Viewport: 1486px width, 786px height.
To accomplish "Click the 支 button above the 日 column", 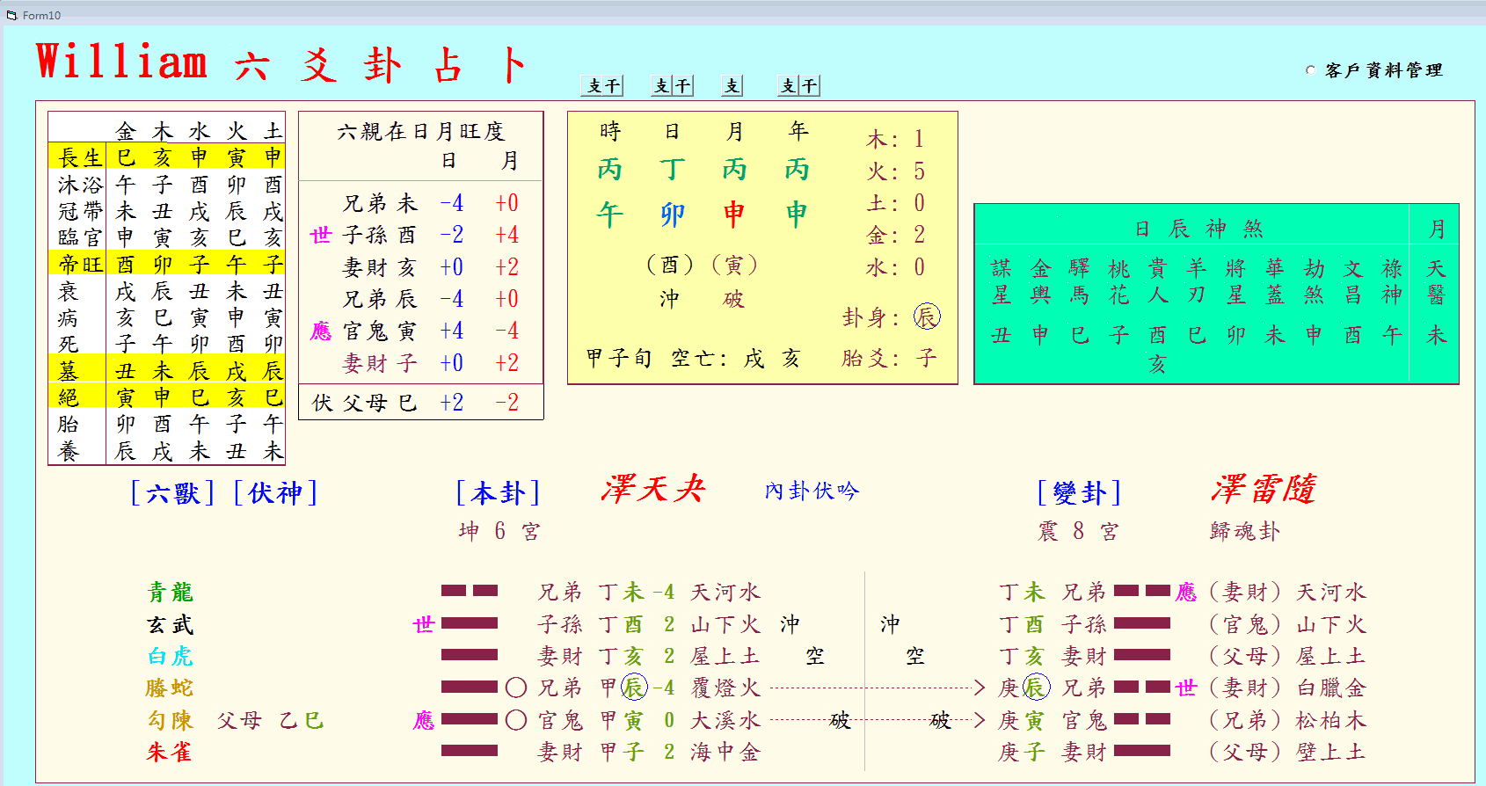I will point(662,85).
